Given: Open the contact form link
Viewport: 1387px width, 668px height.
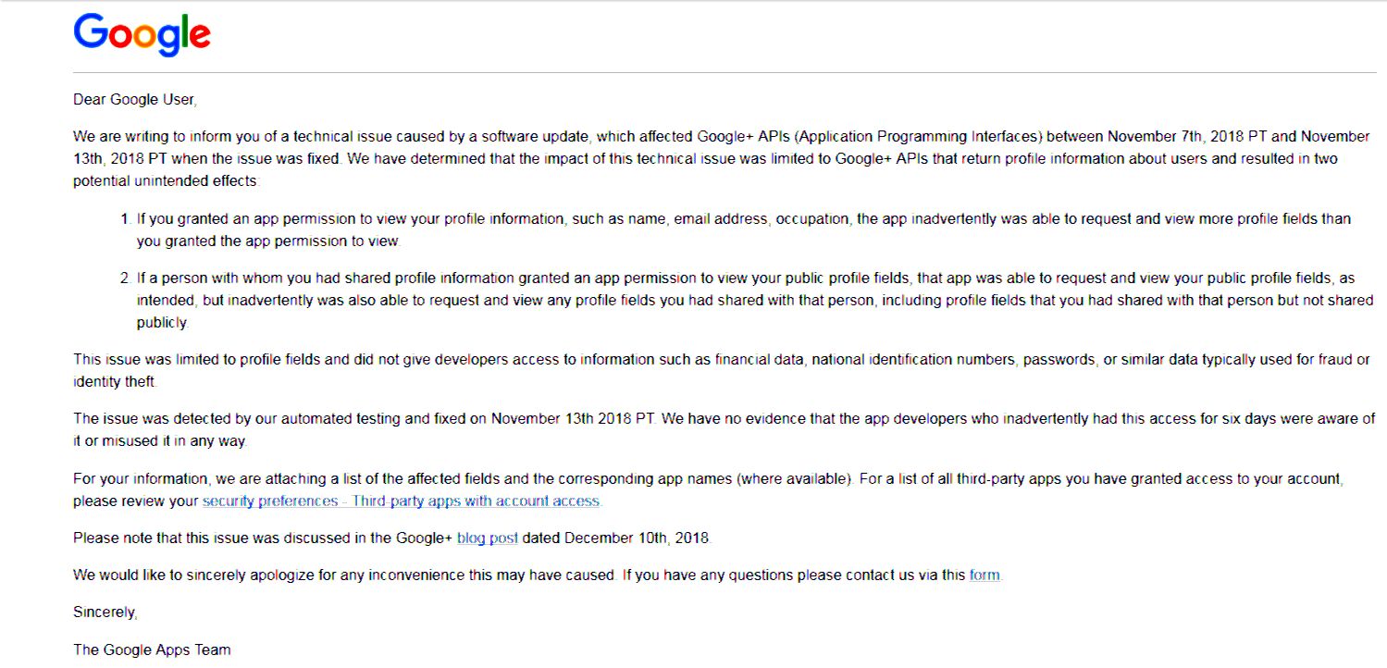Looking at the screenshot, I should point(985,575).
